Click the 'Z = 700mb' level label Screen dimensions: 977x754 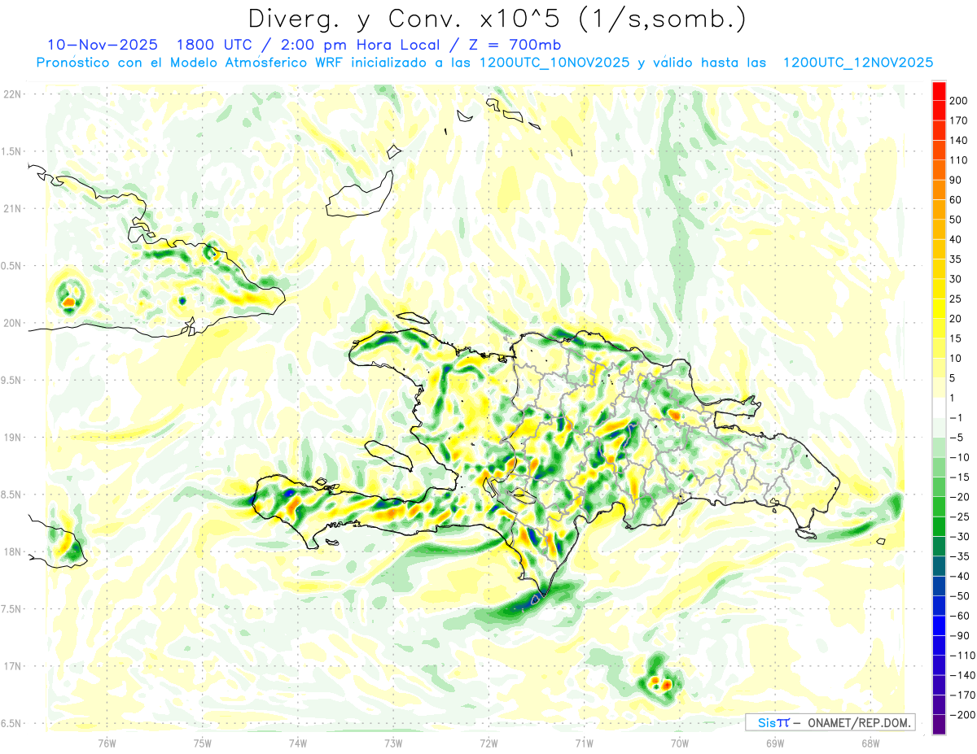point(516,45)
